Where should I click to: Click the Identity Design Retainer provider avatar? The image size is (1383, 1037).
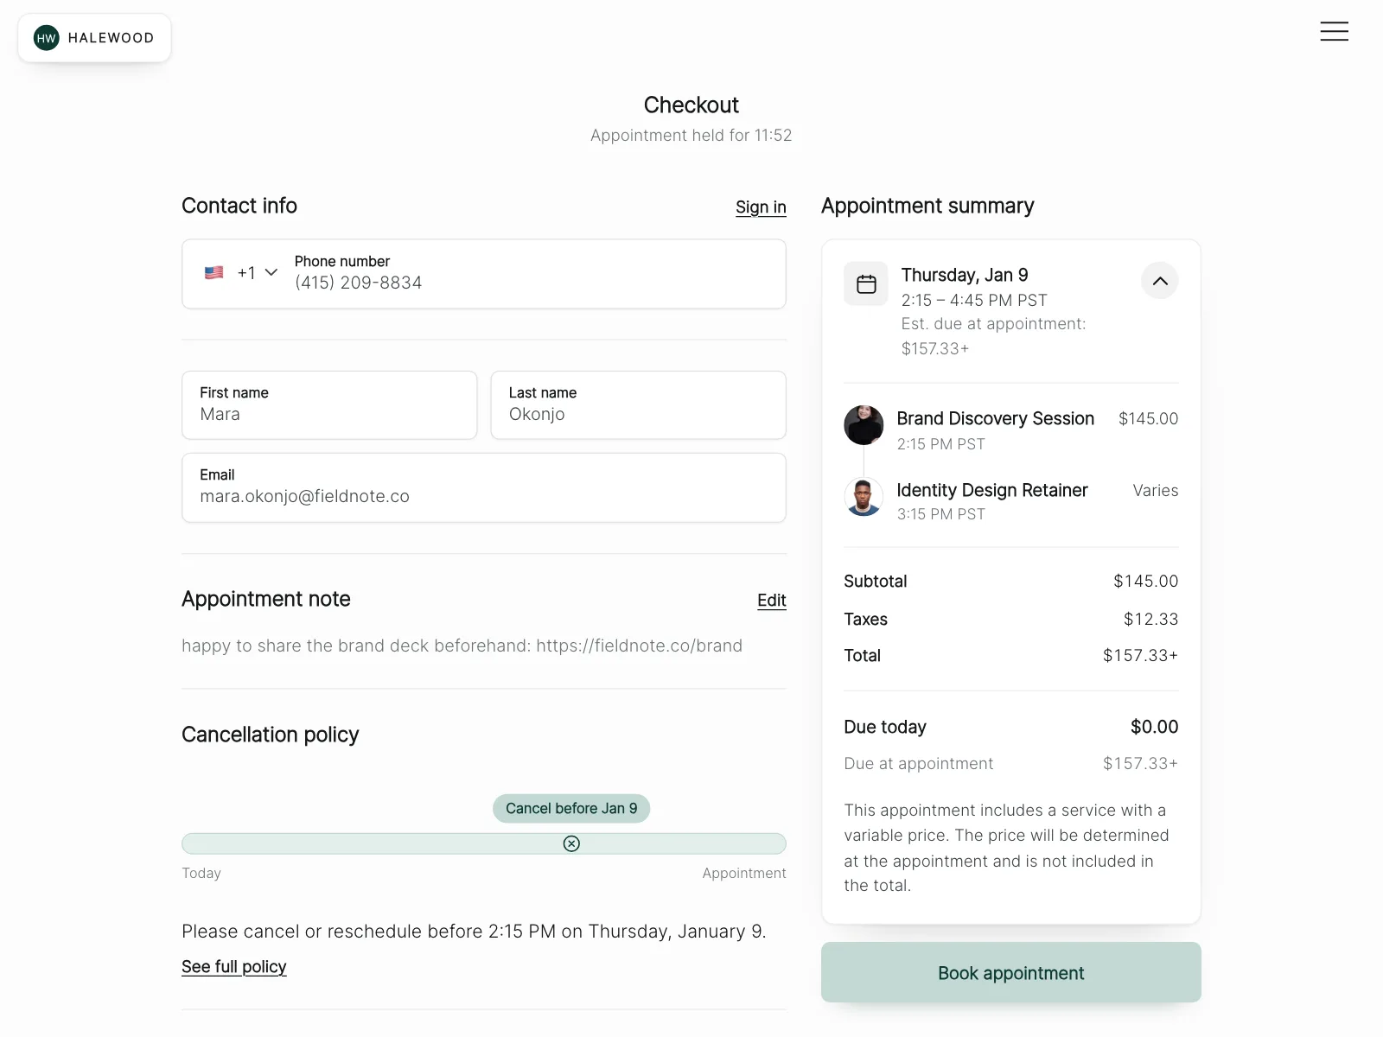864,497
